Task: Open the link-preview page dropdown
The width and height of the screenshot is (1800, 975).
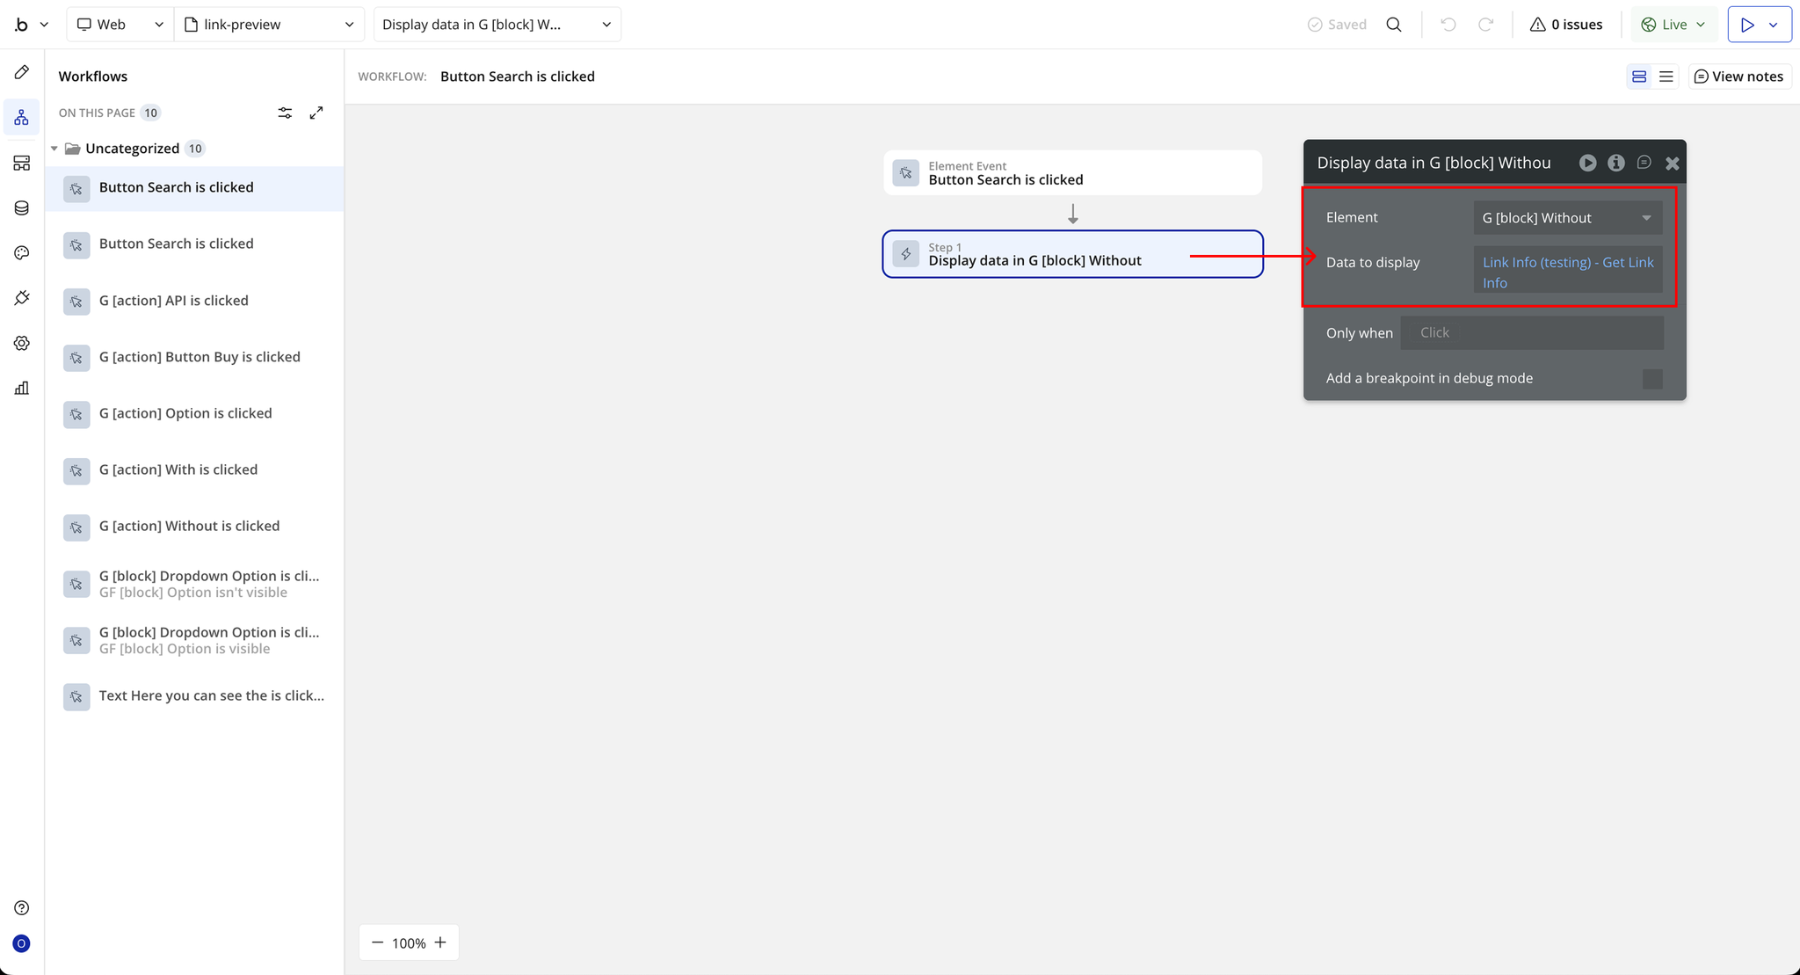Action: (269, 25)
